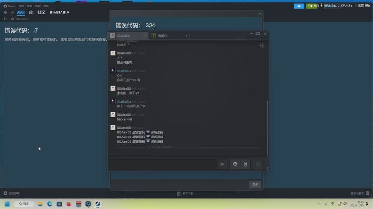The width and height of the screenshot is (373, 209).
Task: Go back with the Steam back arrow
Action: coord(5,13)
